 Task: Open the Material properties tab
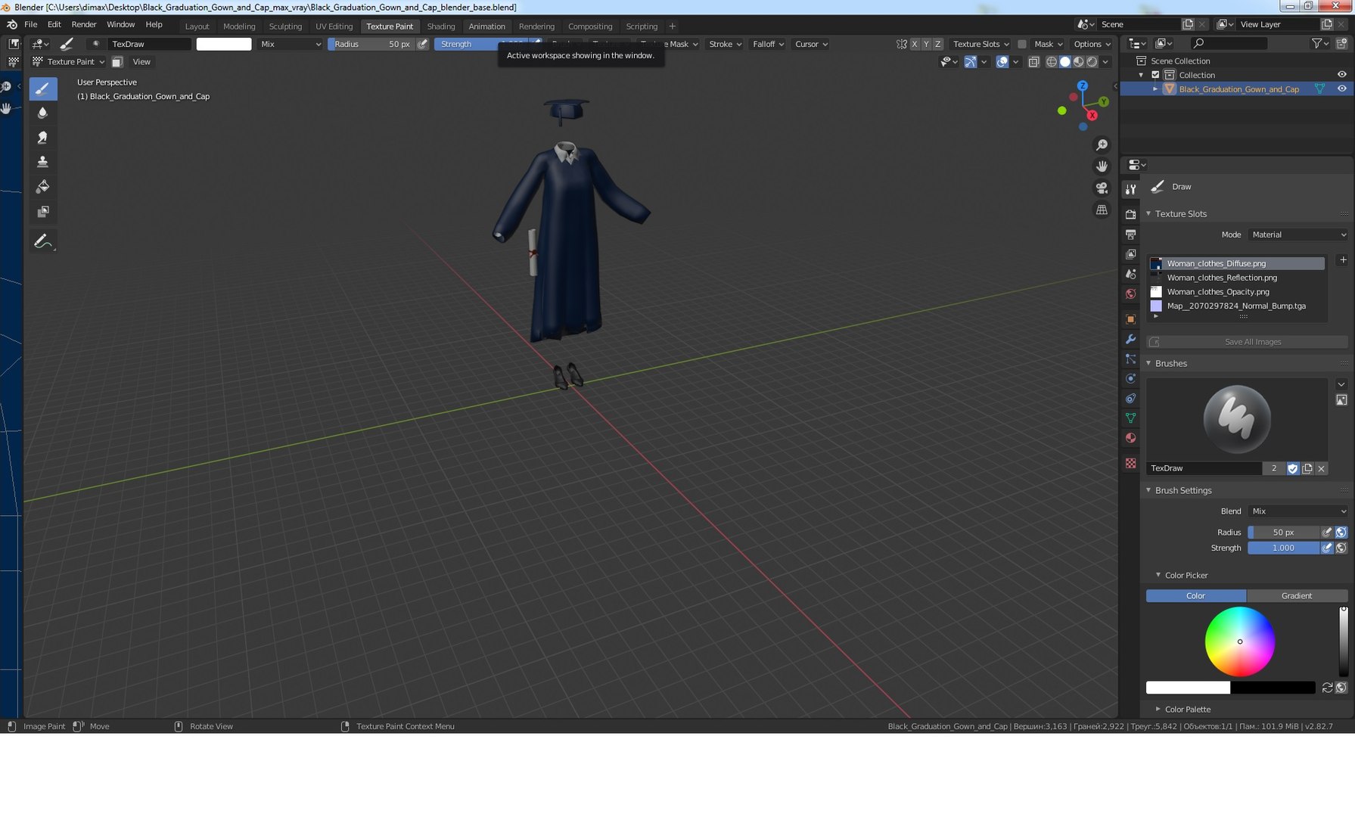(1130, 438)
